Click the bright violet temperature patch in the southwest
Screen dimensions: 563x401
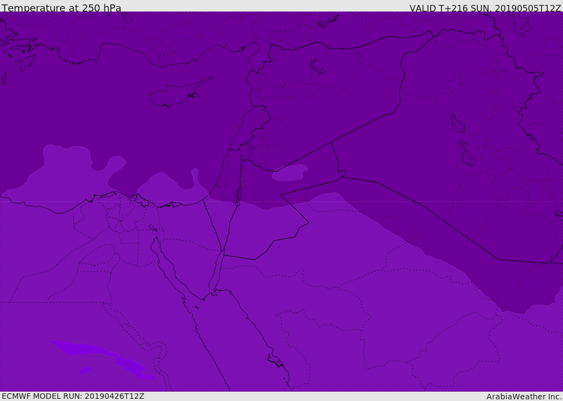[x=103, y=359]
